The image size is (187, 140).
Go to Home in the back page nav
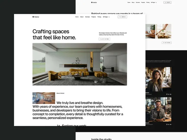129,2
